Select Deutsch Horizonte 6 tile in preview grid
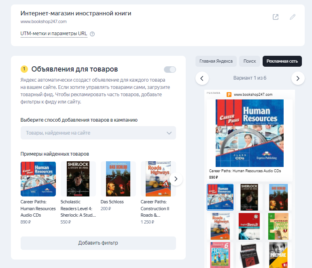312x268 pixels. point(220,255)
